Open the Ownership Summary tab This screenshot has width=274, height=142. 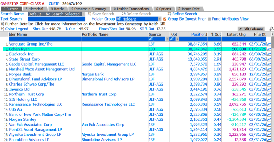[x=89, y=9]
